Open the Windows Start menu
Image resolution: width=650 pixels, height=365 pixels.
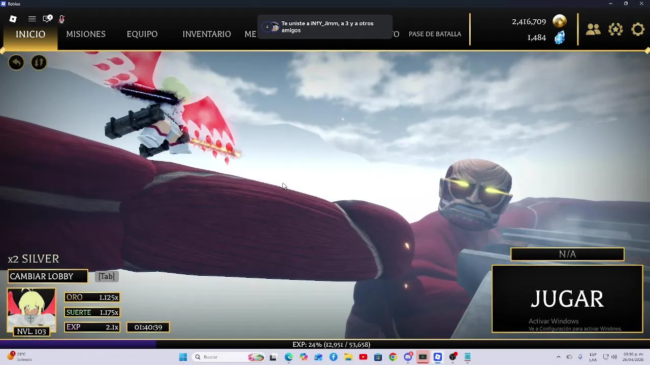pos(183,357)
